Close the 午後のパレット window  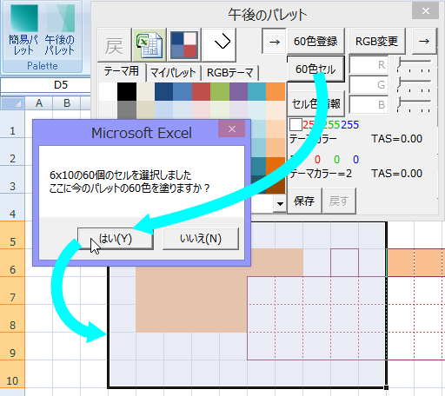(x=426, y=11)
